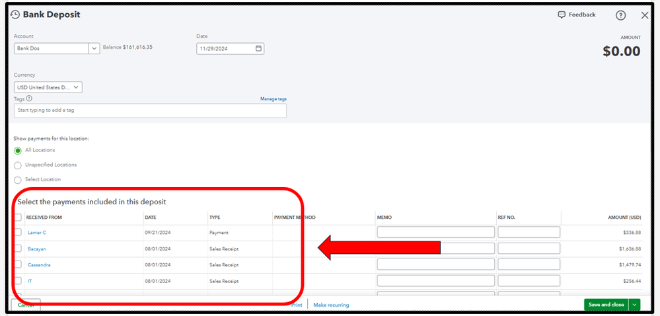The image size is (660, 316).
Task: Expand the Bank Dos account dropdown
Action: click(94, 48)
